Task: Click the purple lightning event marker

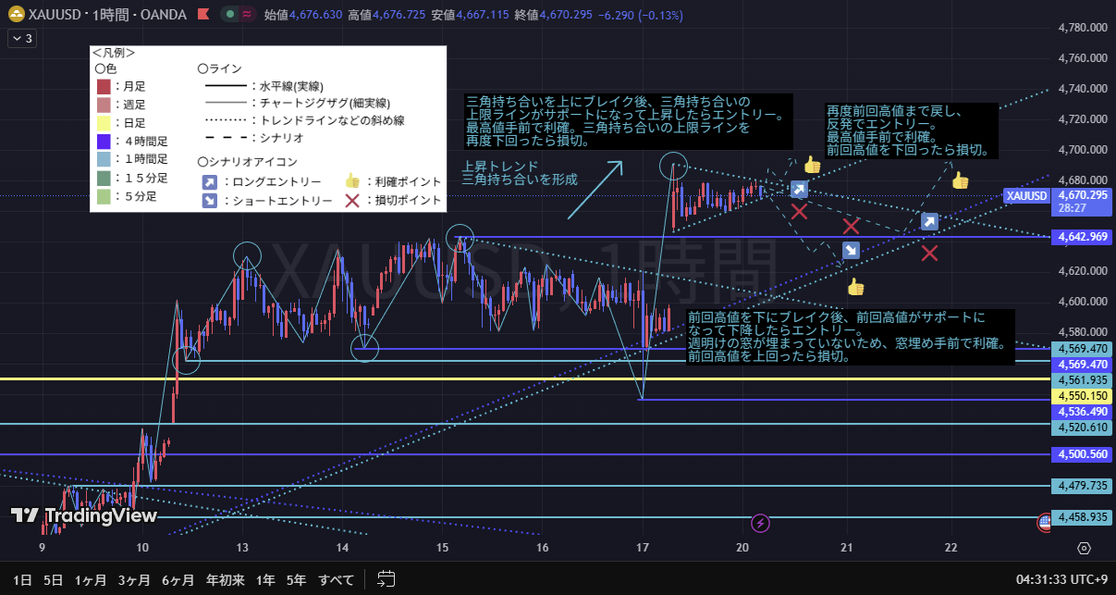Action: [760, 524]
